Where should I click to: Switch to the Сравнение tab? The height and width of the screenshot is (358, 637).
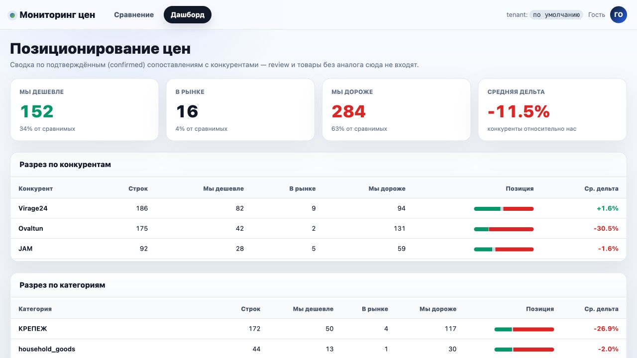point(134,15)
